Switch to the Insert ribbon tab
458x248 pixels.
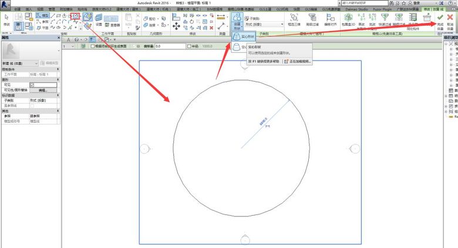(28, 10)
